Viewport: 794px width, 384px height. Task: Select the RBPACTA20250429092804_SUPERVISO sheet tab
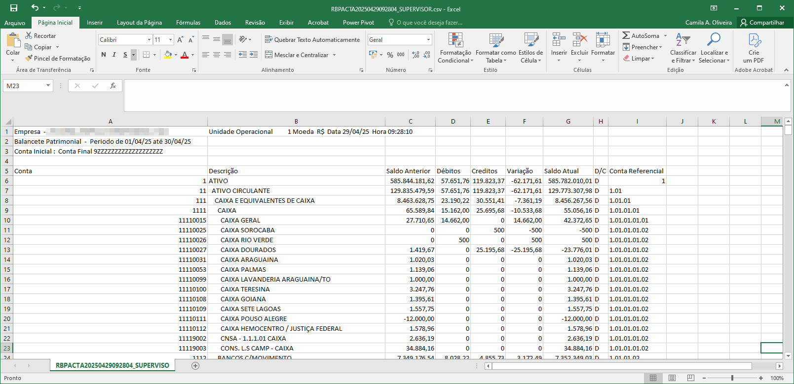pos(112,365)
